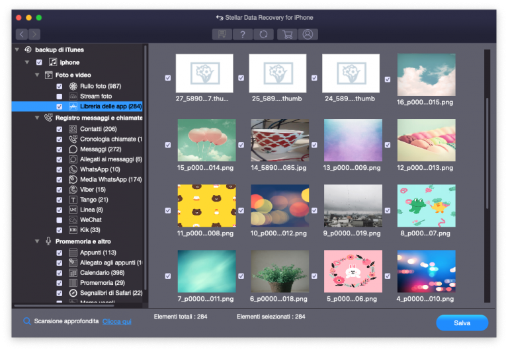
Task: Check the WeChat checkbox
Action: click(x=60, y=220)
